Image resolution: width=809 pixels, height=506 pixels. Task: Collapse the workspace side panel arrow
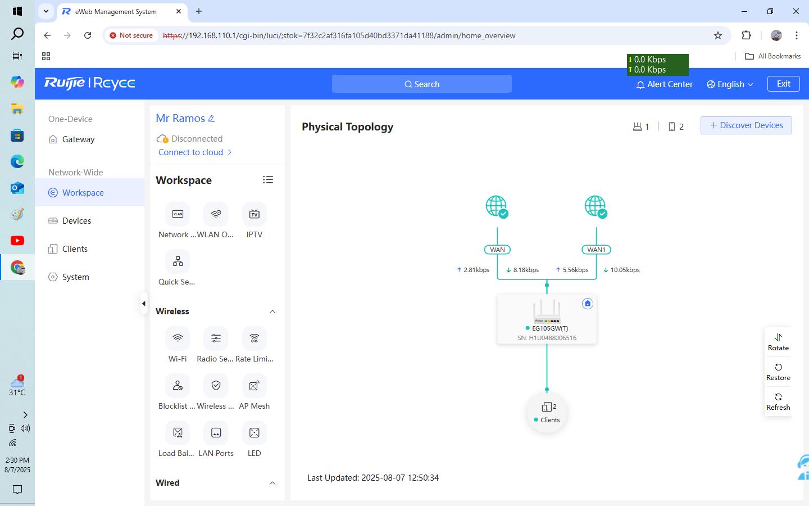pyautogui.click(x=144, y=304)
